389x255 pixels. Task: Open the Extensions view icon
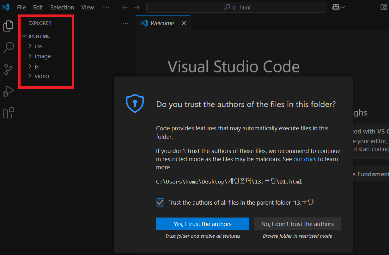[x=9, y=113]
